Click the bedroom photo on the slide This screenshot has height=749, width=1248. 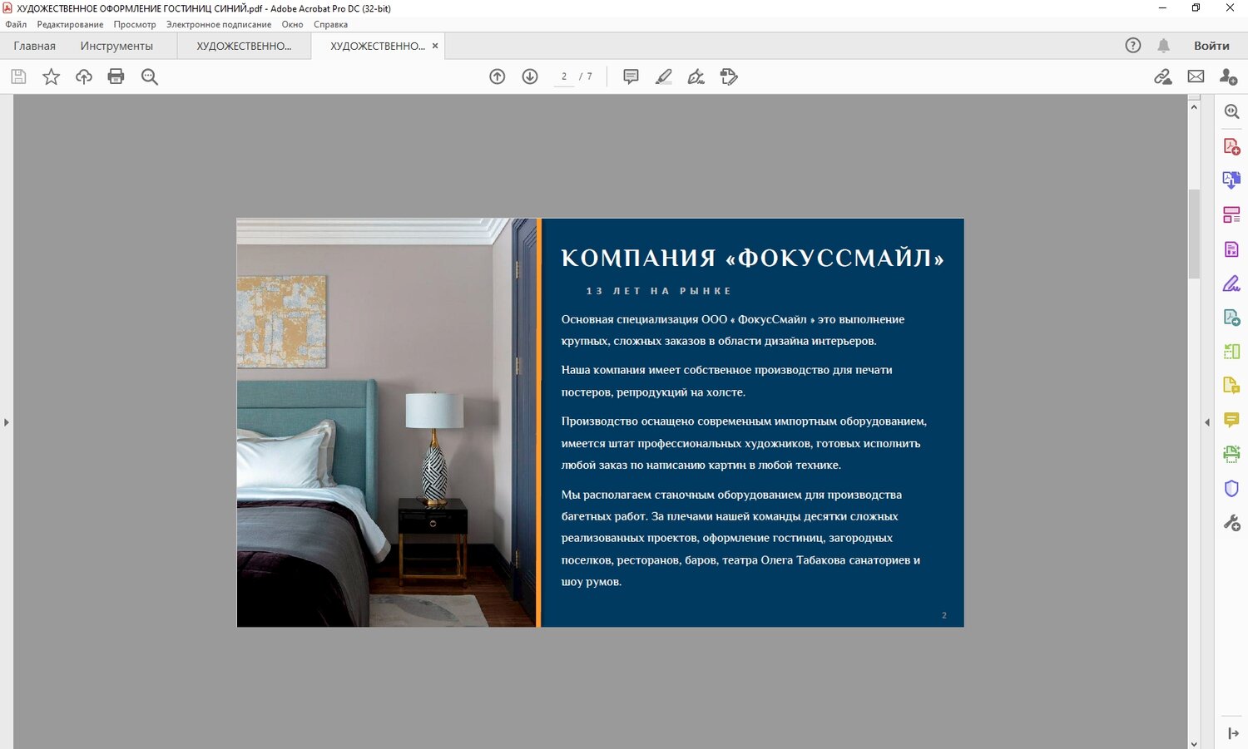tap(388, 422)
